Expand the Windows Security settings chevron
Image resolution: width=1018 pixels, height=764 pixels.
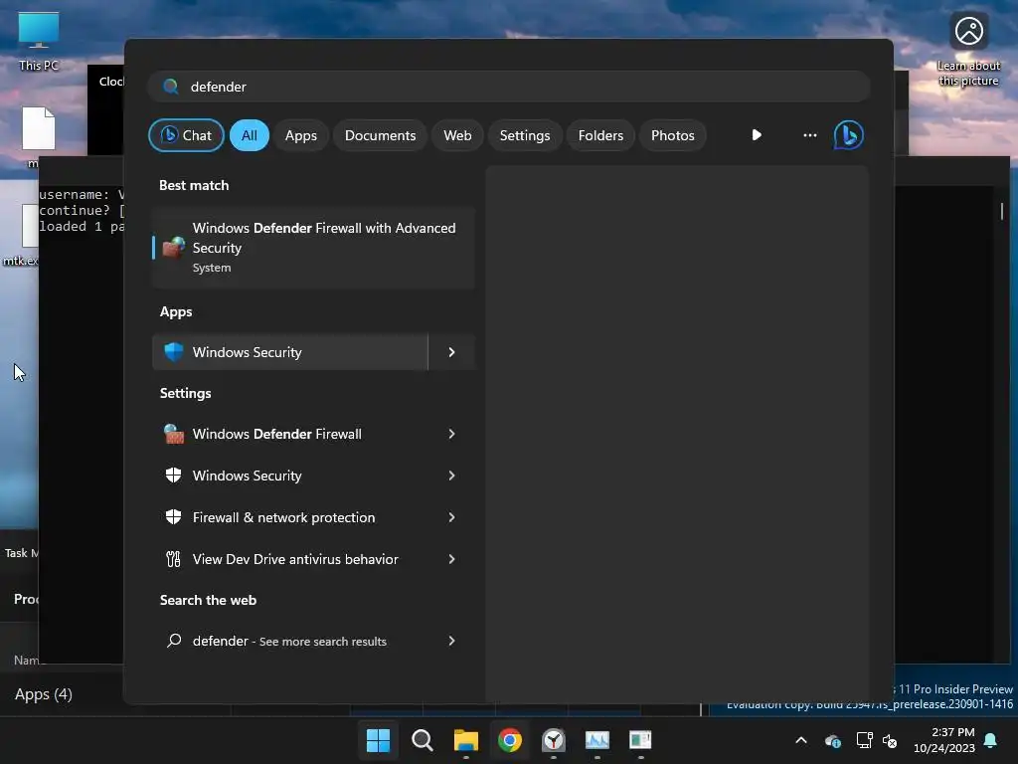pos(452,476)
